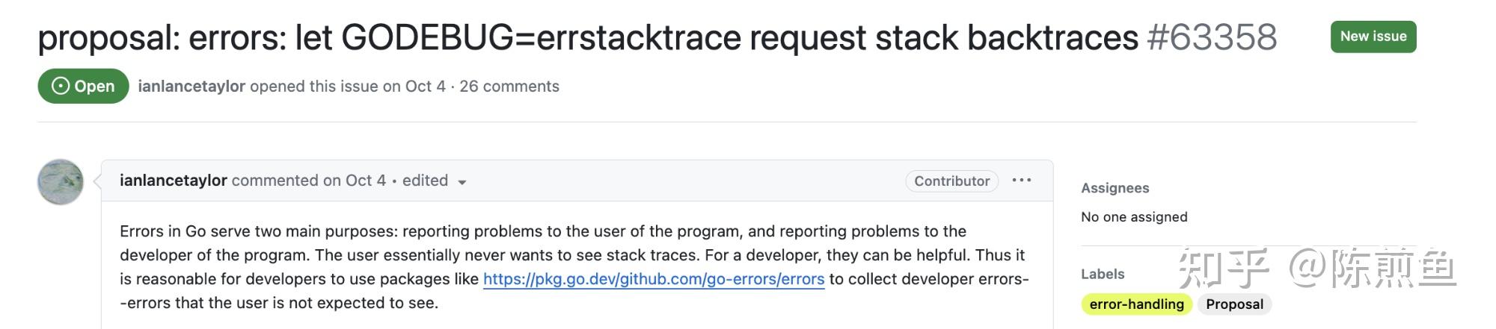Click the 'No one assigned' text
Image resolution: width=1496 pixels, height=329 pixels.
pyautogui.click(x=1134, y=217)
